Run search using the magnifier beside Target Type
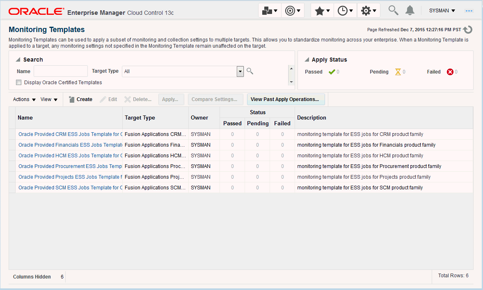This screenshot has width=483, height=290. click(250, 71)
